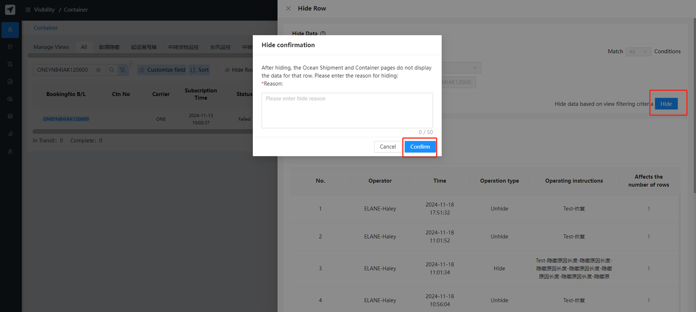
Task: Click the container search input field
Action: (x=69, y=70)
